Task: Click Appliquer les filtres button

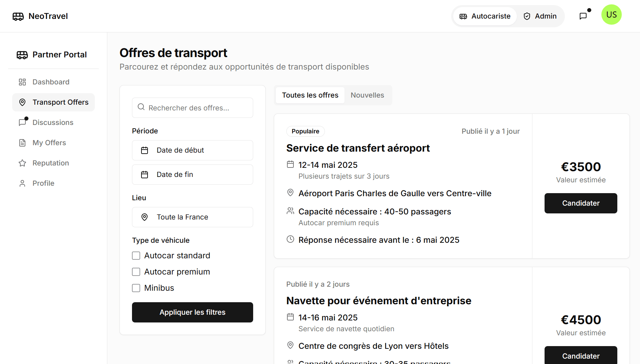Action: pyautogui.click(x=193, y=312)
